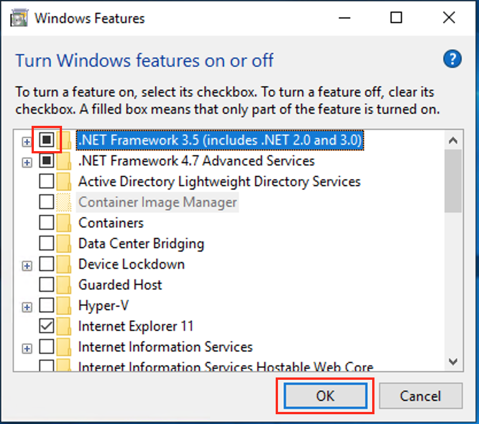The width and height of the screenshot is (479, 424).
Task: Click the Cancel button
Action: [x=420, y=396]
